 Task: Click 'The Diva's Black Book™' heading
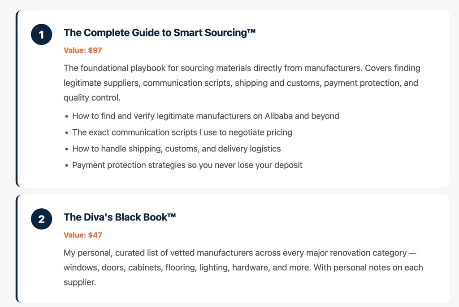119,217
